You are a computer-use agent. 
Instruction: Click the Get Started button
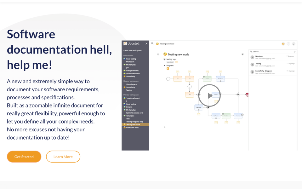pos(24,157)
